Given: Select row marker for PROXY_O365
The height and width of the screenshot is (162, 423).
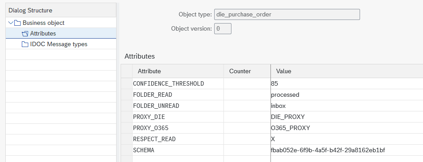Looking at the screenshot, I should [126, 128].
